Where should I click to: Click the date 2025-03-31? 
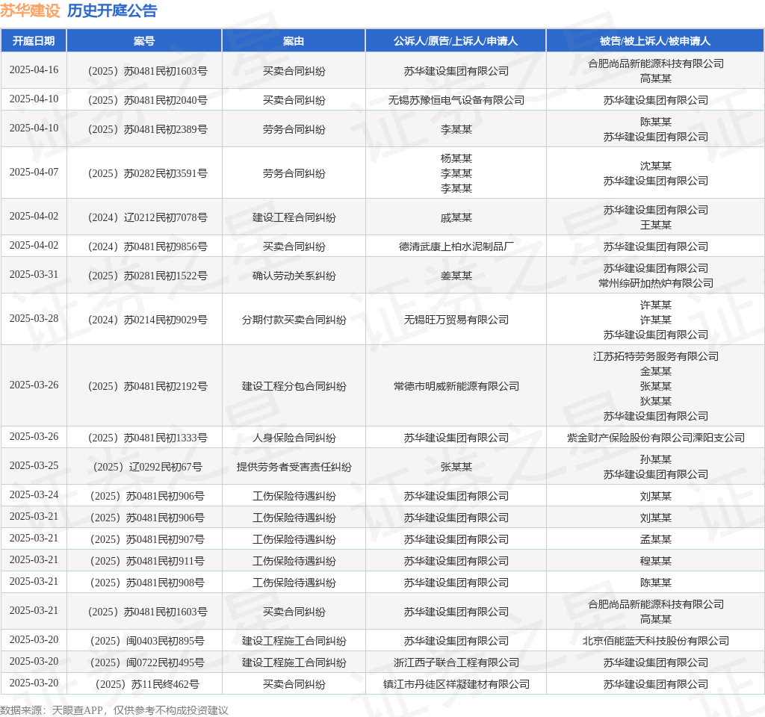34,275
